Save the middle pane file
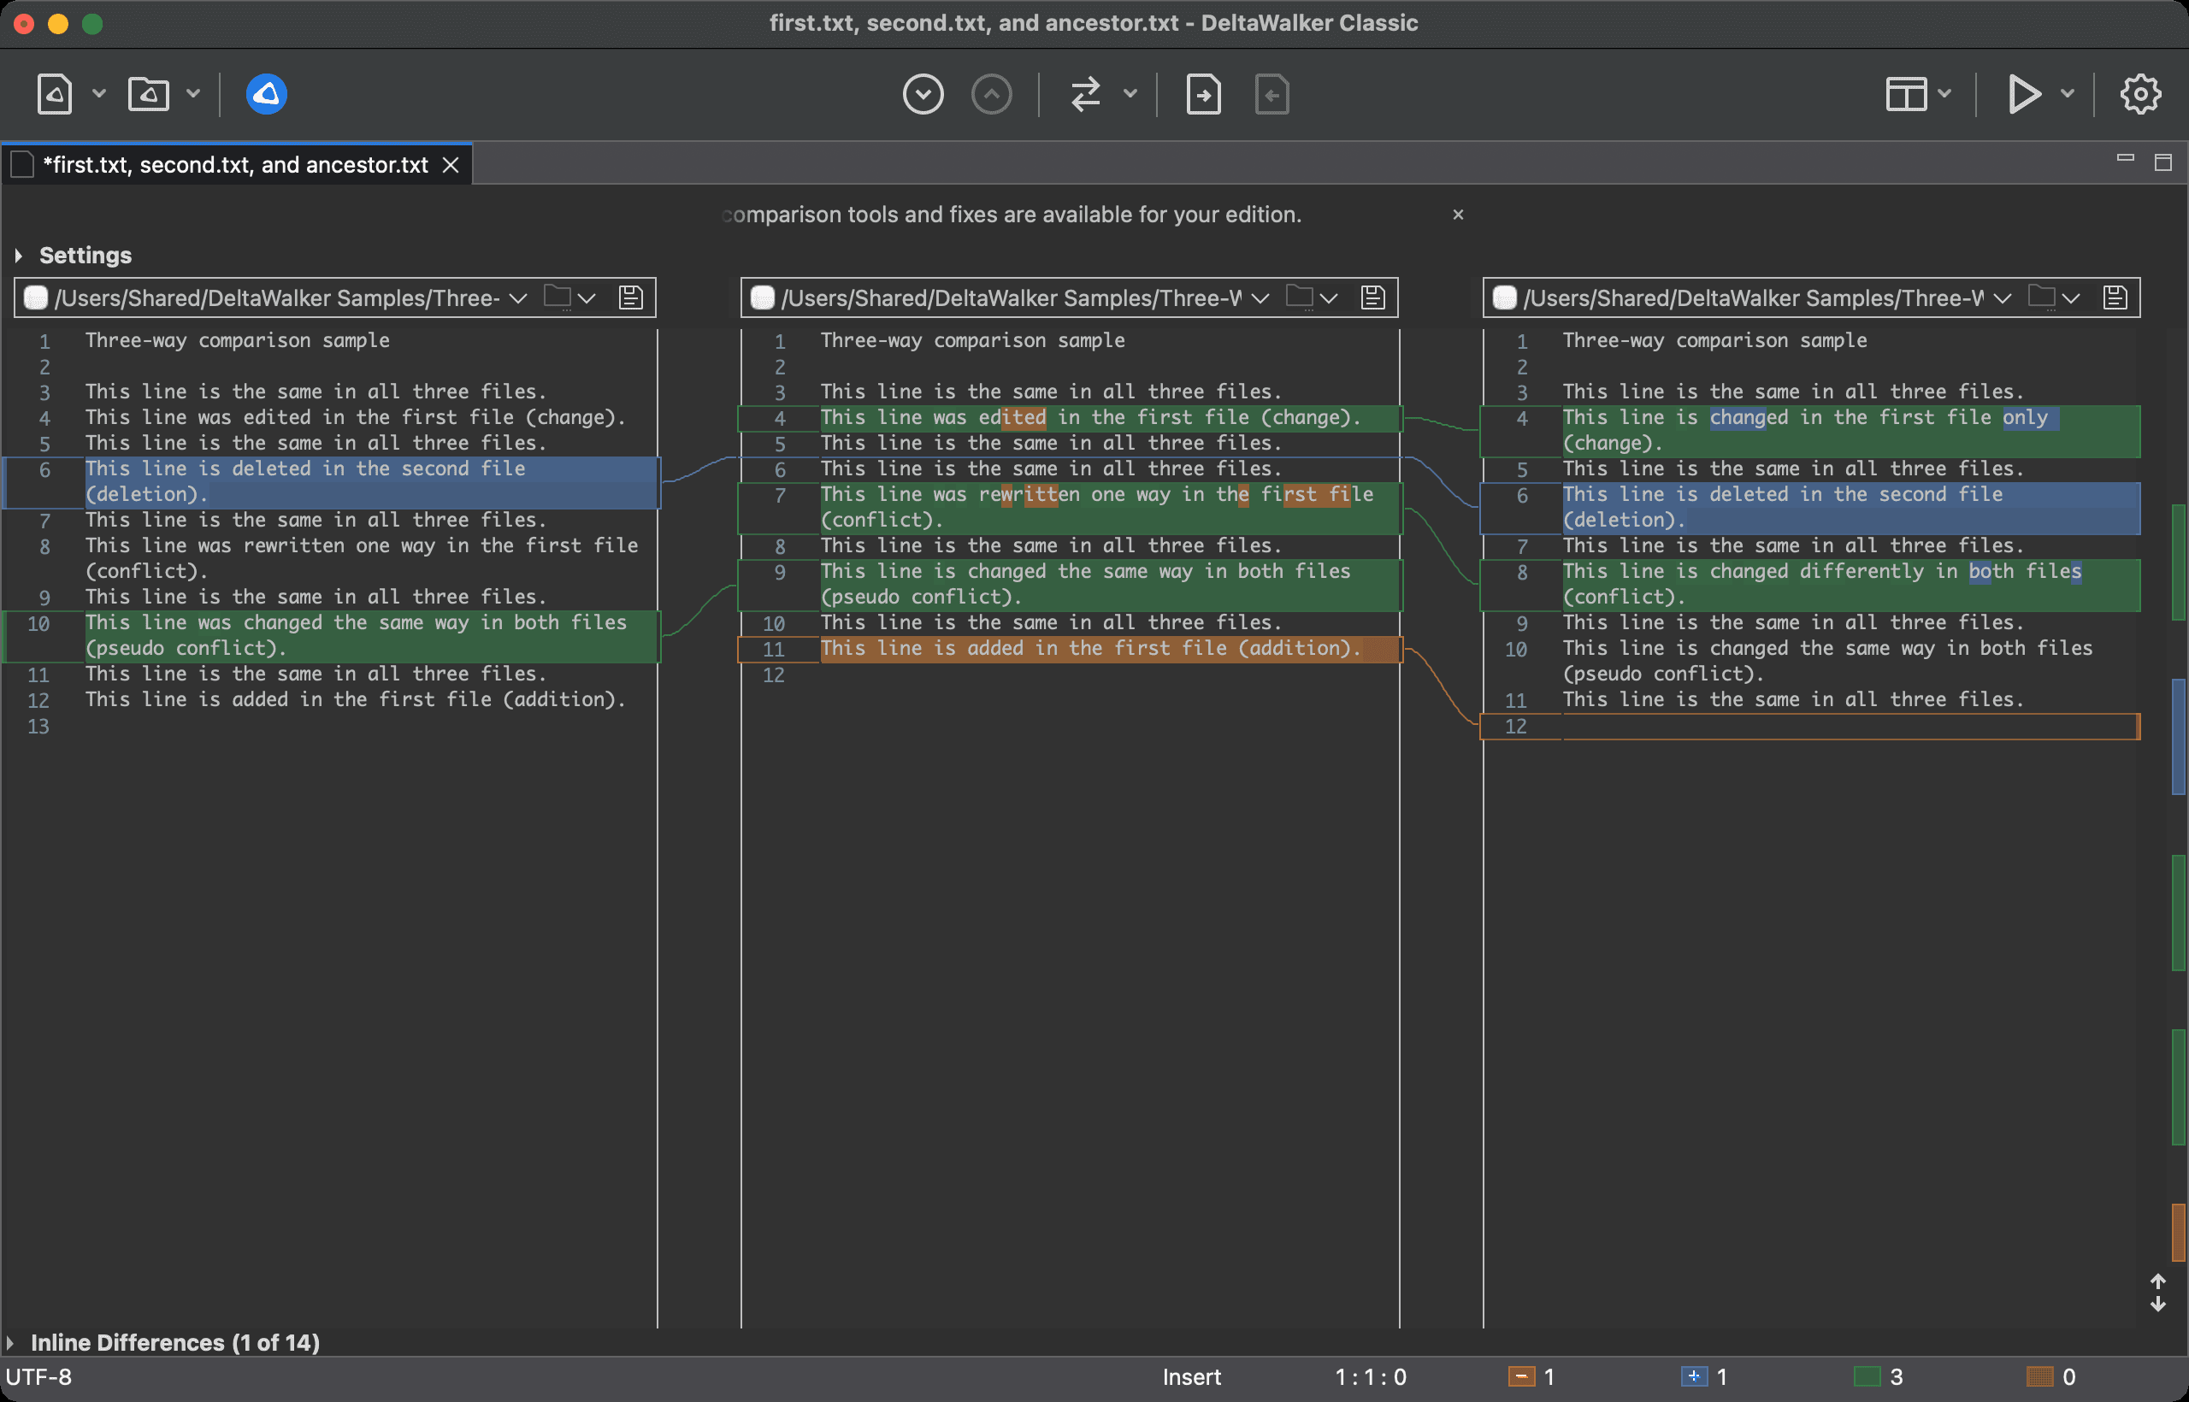This screenshot has width=2189, height=1402. point(1373,297)
